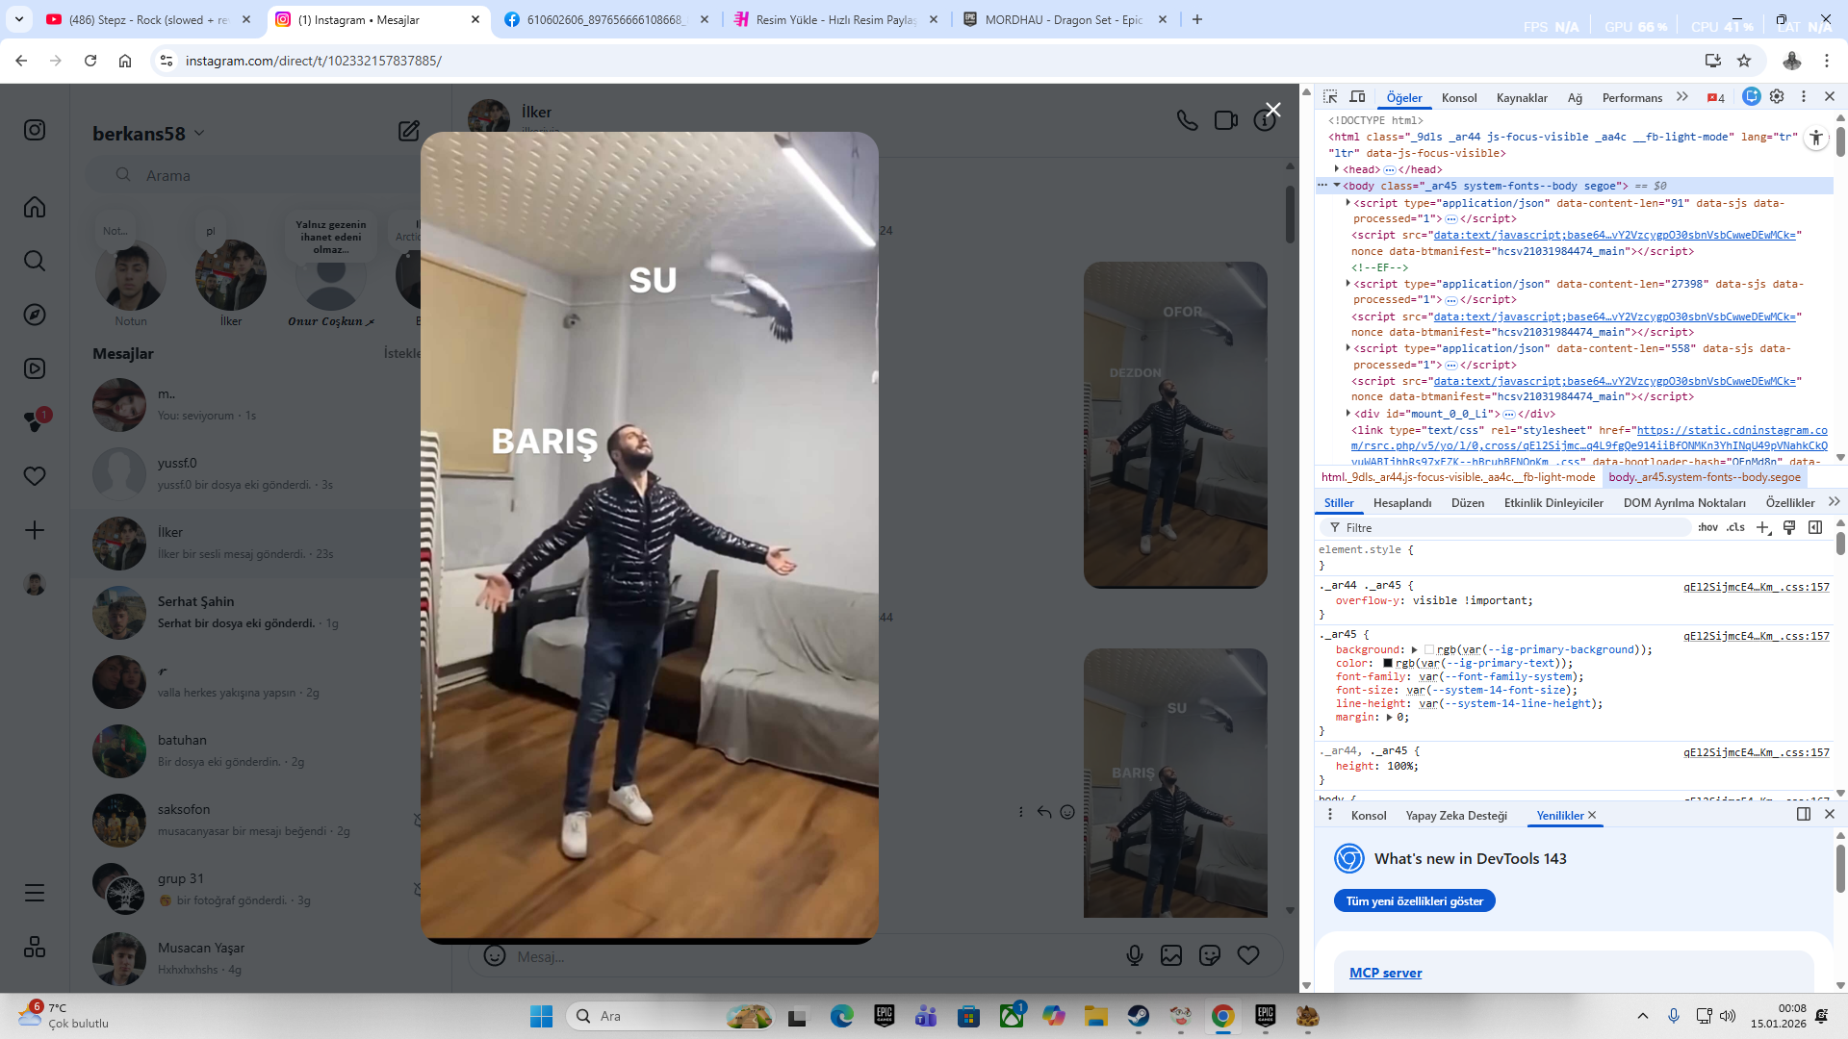Collapse the body element node
This screenshot has height=1039, width=1848.
pos(1337,186)
